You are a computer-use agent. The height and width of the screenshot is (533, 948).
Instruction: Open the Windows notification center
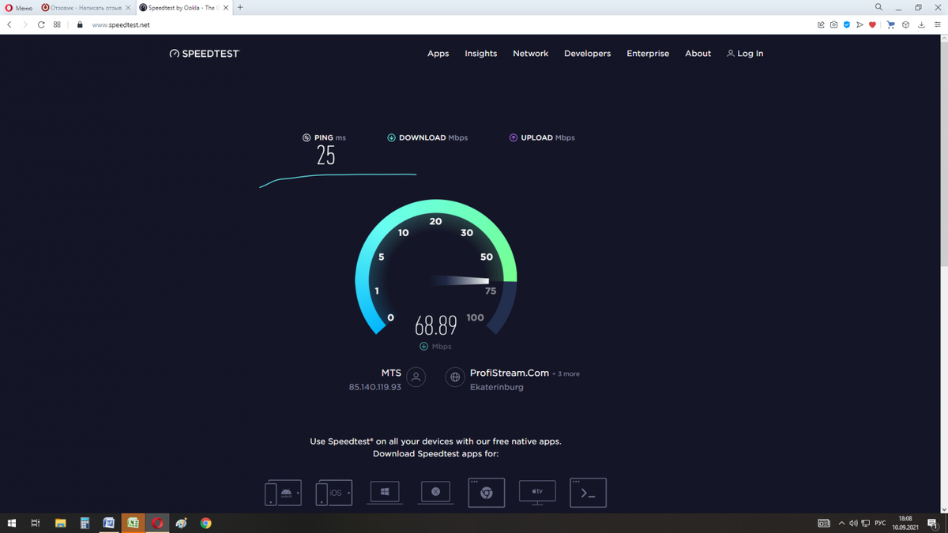point(932,523)
